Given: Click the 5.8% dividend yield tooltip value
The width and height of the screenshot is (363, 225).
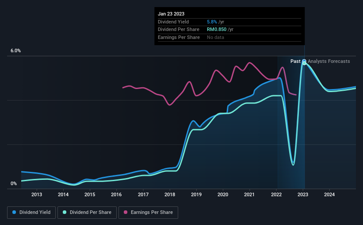Looking at the screenshot, I should (x=212, y=22).
